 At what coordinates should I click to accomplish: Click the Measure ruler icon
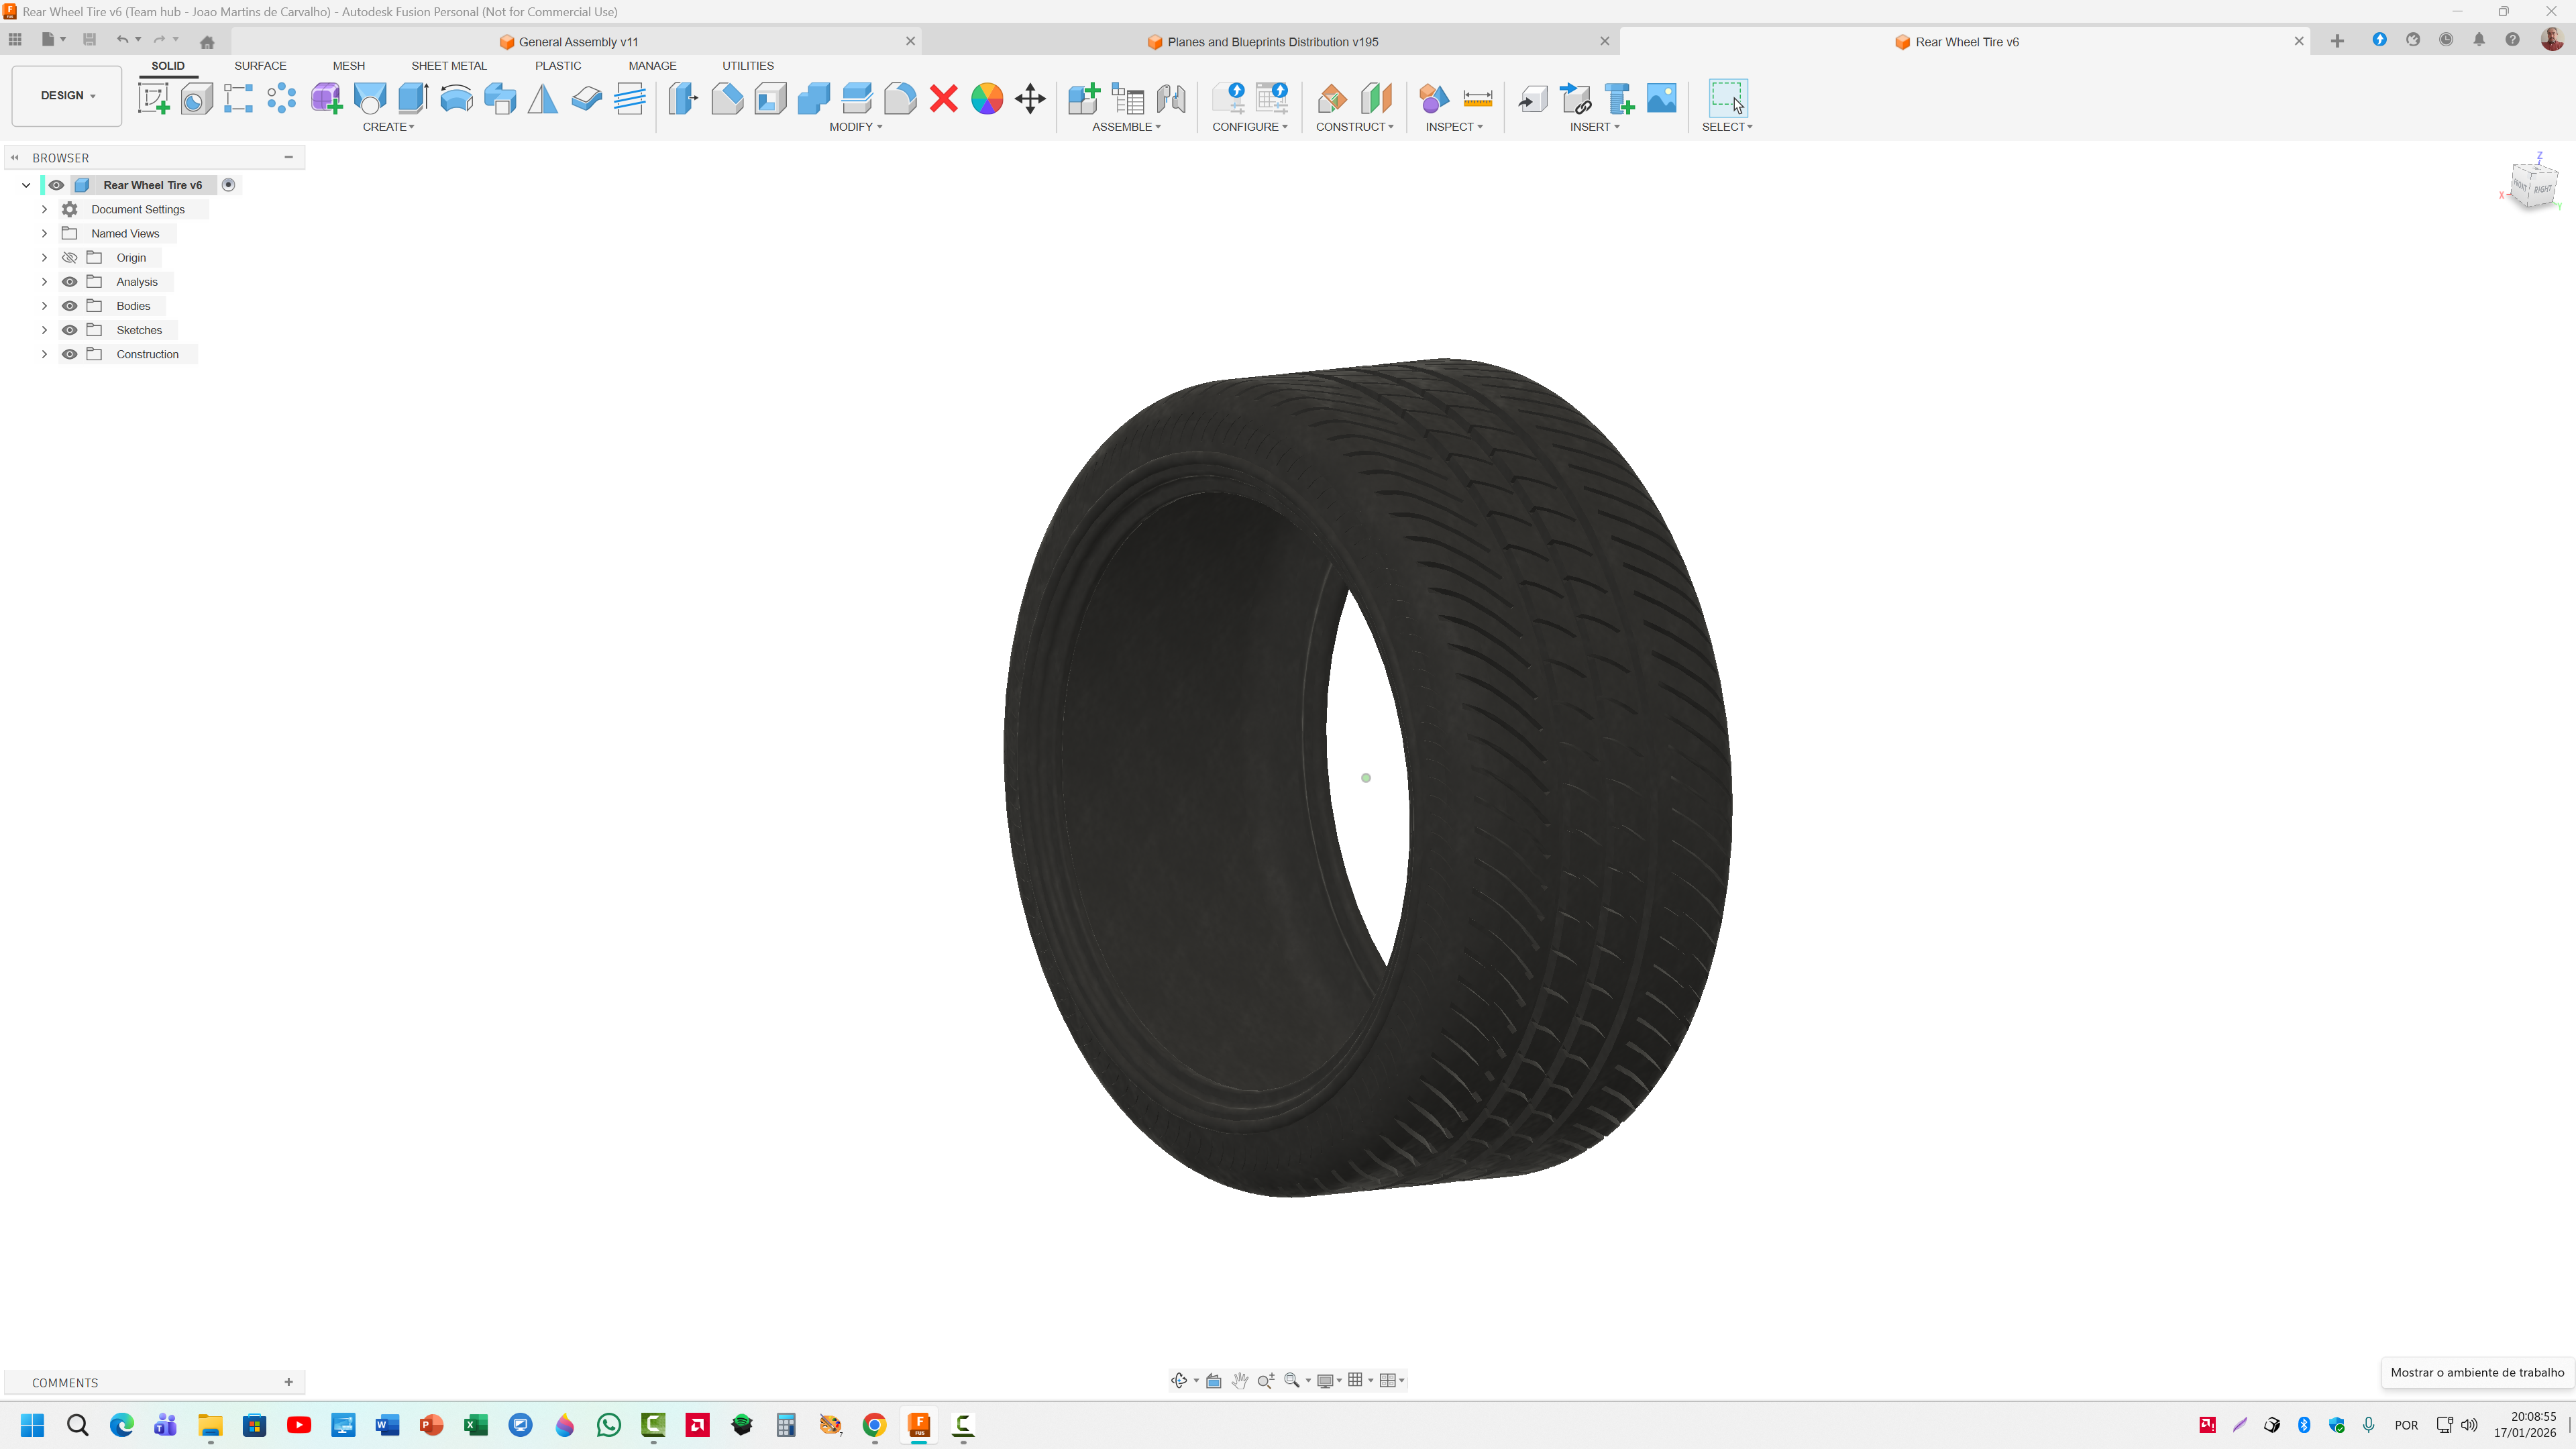tap(1477, 98)
